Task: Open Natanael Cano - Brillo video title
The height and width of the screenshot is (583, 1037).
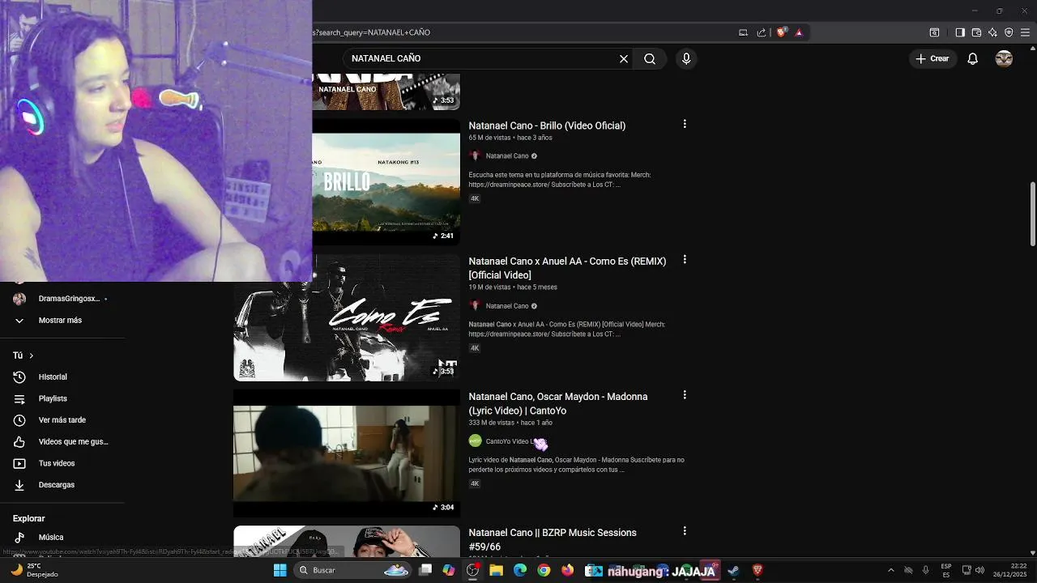Action: click(x=547, y=126)
